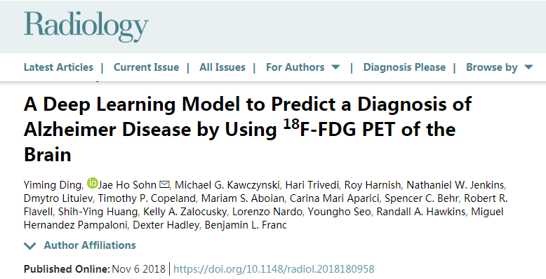This screenshot has width=546, height=279.
Task: Click author name Michael G. Kawczynski
Action: click(x=227, y=185)
